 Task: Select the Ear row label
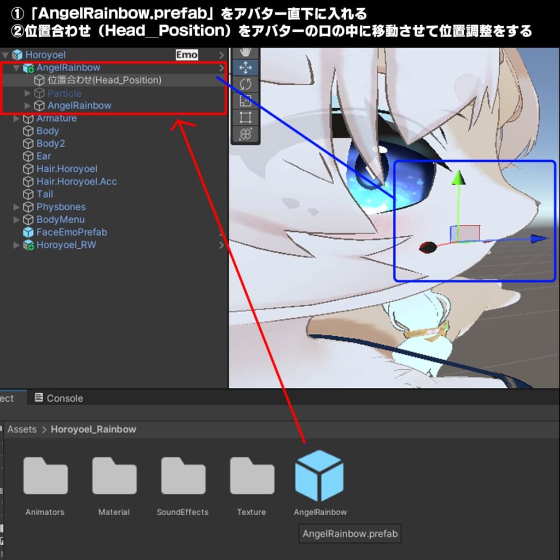coord(44,156)
